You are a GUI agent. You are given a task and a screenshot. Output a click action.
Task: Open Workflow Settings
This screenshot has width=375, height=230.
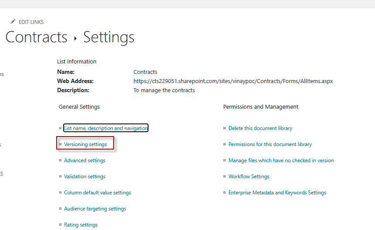point(249,177)
